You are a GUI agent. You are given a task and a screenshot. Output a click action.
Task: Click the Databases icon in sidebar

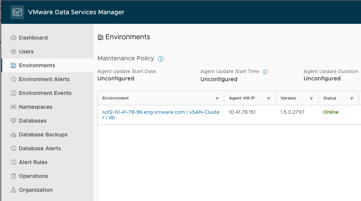[13, 121]
